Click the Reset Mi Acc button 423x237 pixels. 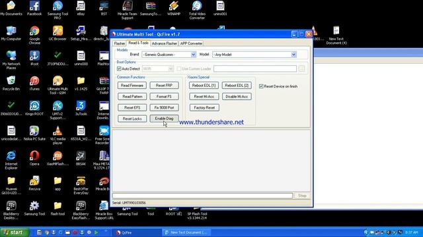tap(204, 97)
